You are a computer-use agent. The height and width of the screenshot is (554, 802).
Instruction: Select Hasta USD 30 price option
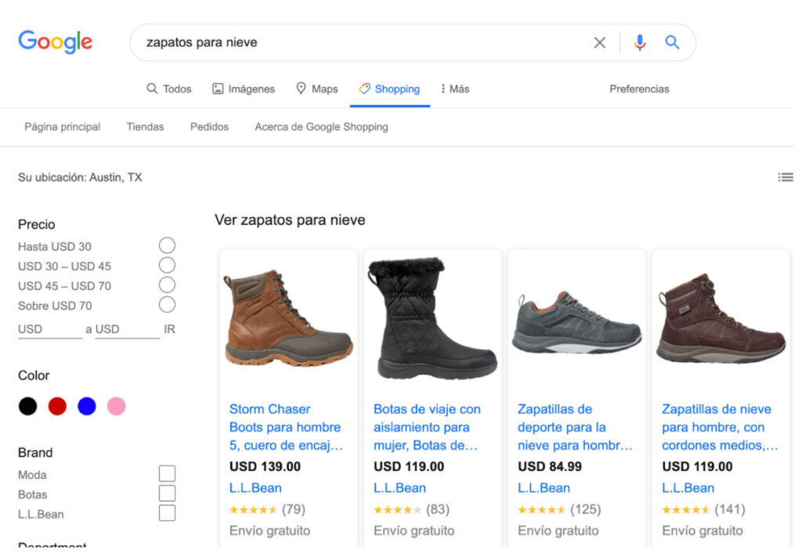[167, 245]
